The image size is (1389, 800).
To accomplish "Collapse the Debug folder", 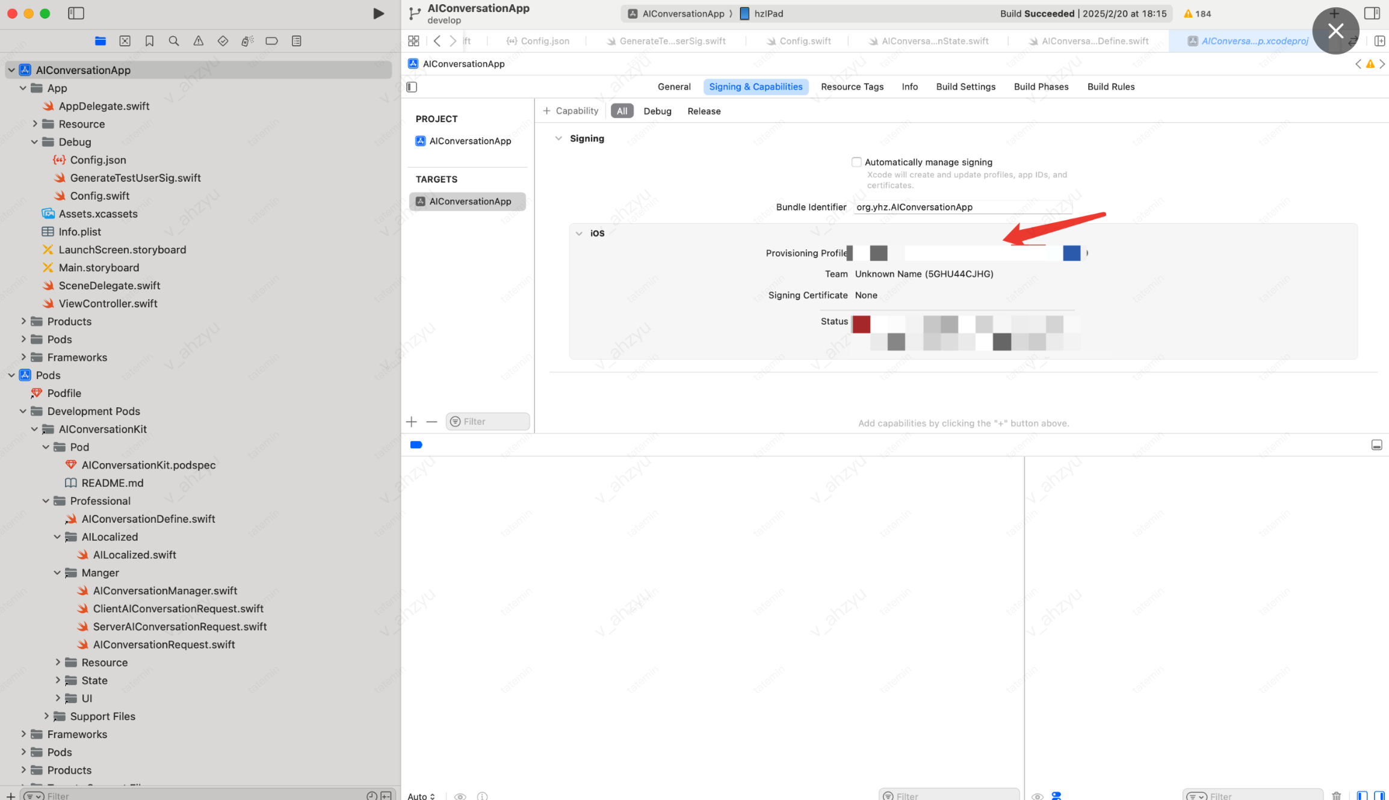I will [34, 142].
